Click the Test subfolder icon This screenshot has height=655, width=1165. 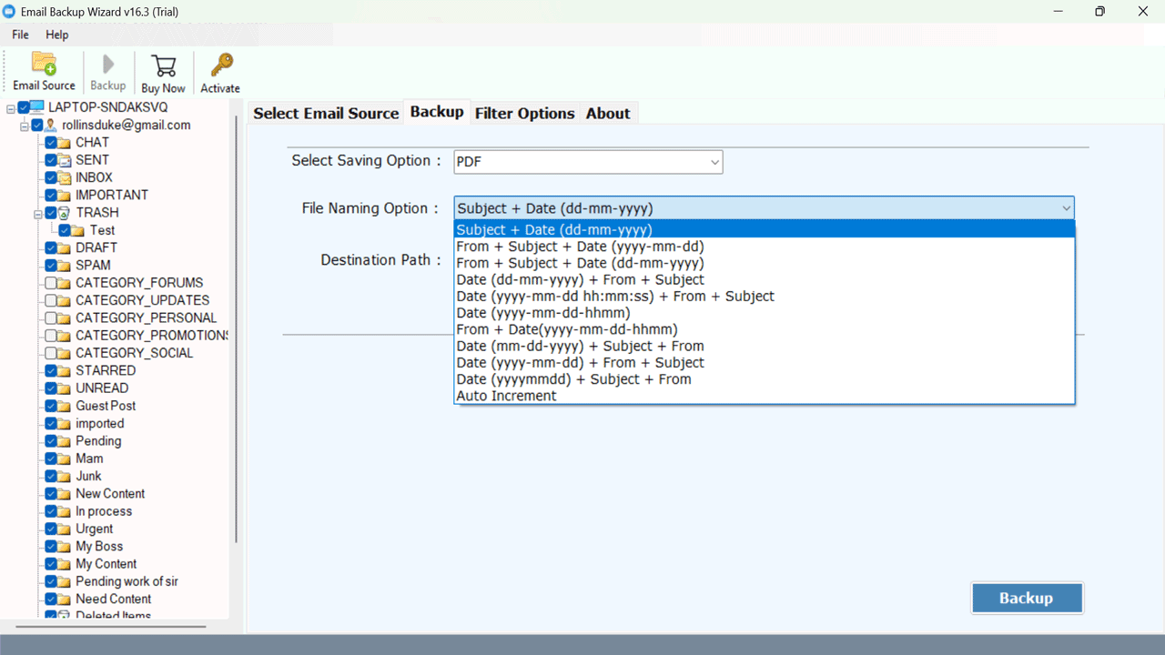pos(78,230)
